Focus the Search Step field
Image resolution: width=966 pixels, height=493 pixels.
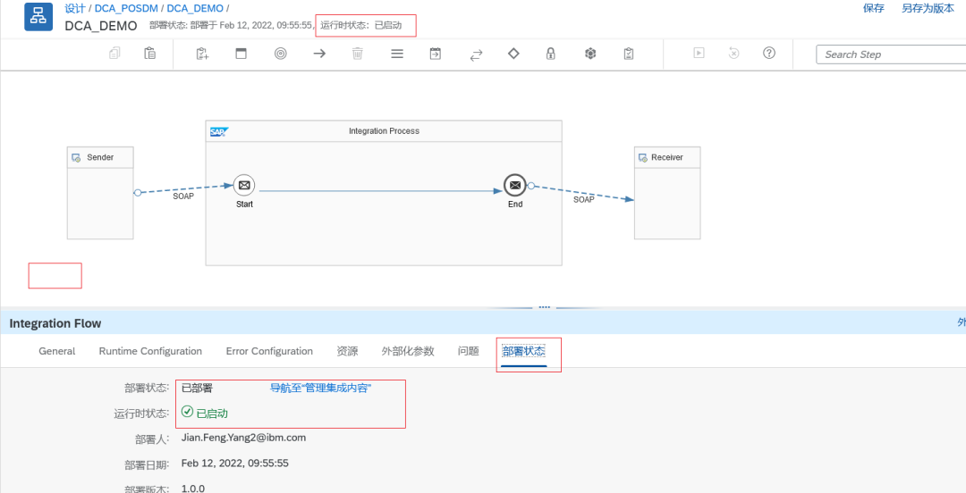(891, 54)
